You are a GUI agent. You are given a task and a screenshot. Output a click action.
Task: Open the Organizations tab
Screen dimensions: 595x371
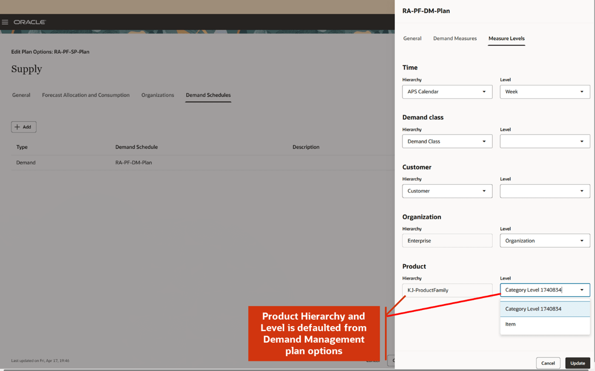click(158, 95)
